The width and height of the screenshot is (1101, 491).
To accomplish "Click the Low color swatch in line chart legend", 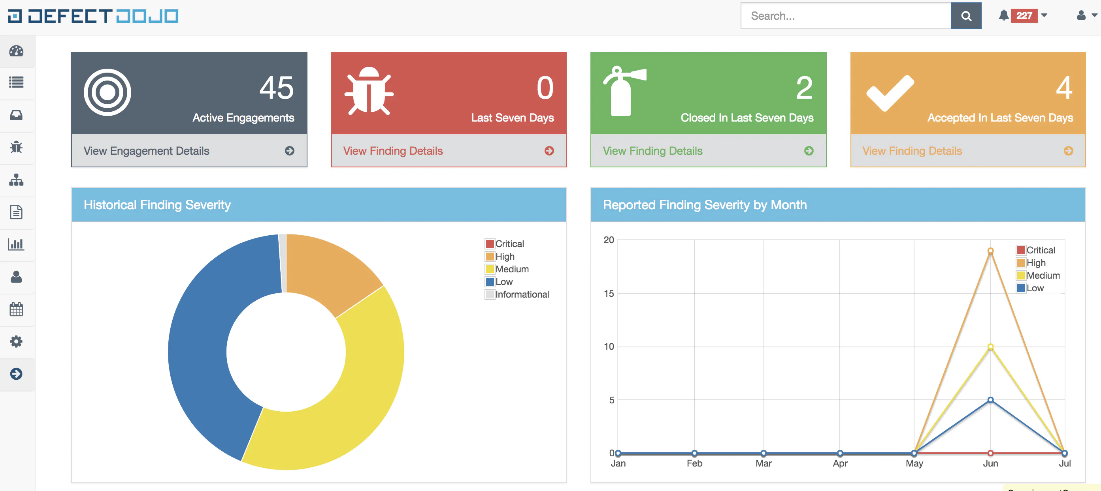I will point(1021,288).
